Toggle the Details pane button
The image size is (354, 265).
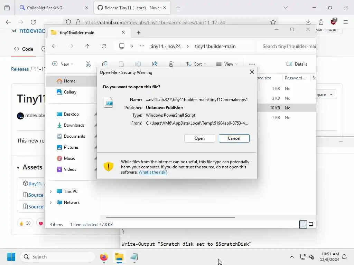click(x=297, y=64)
